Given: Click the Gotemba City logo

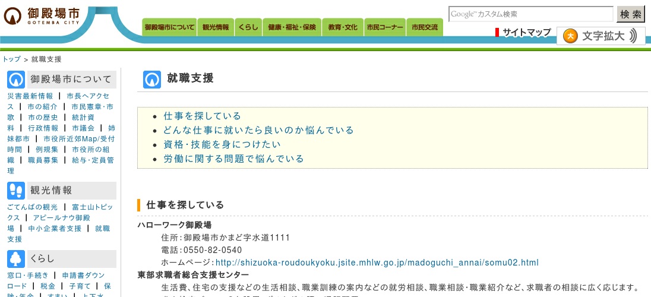Looking at the screenshot, I should point(42,16).
